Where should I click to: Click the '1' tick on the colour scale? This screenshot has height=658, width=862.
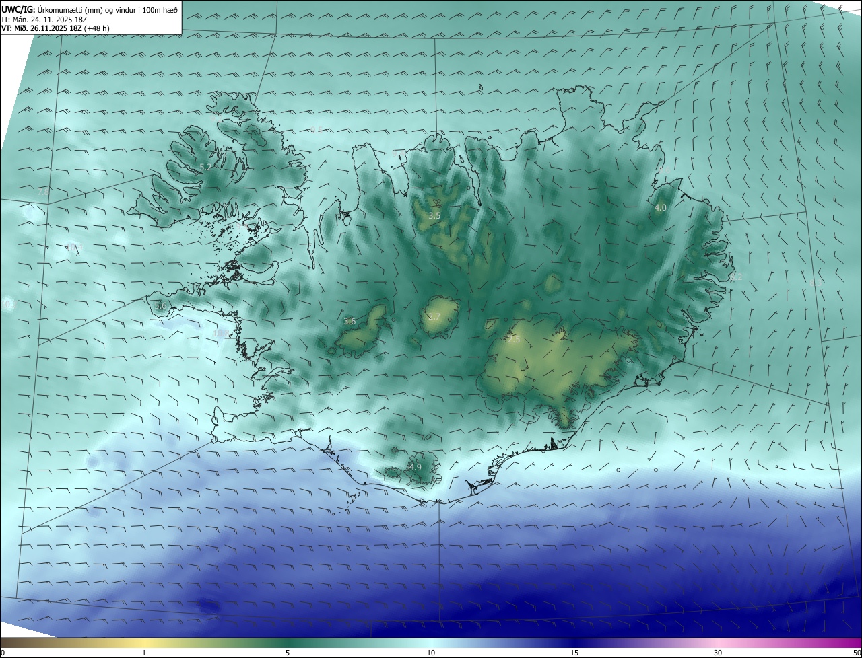(x=144, y=653)
